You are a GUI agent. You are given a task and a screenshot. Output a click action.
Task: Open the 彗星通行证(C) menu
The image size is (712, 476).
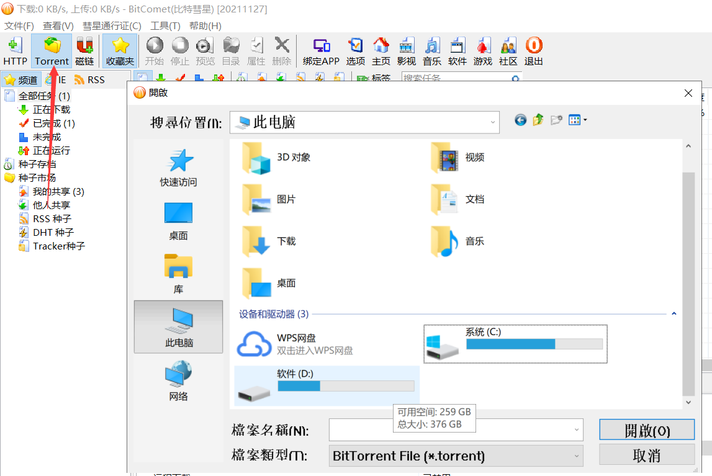click(x=112, y=26)
